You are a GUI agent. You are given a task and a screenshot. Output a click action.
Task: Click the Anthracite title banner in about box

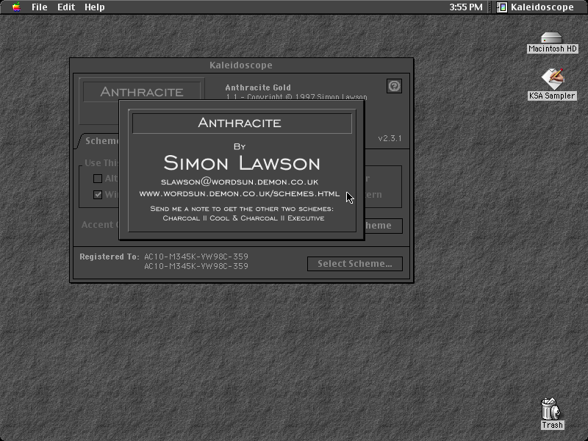(242, 123)
